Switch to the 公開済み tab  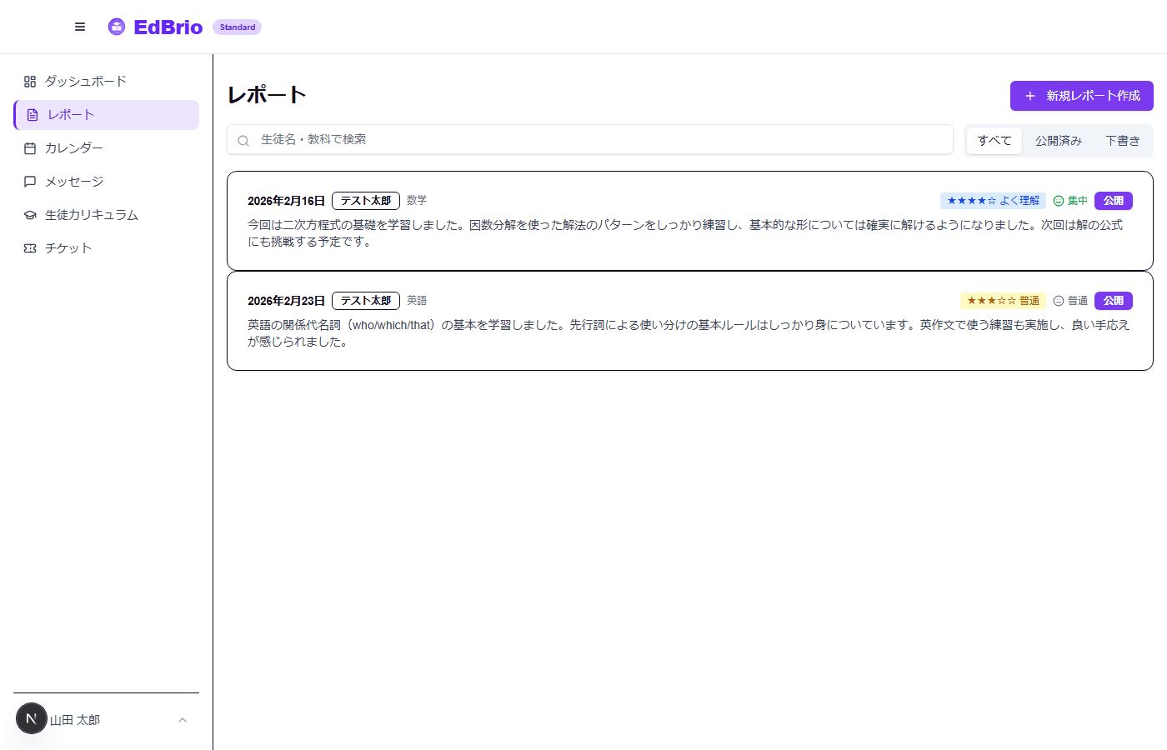1058,140
